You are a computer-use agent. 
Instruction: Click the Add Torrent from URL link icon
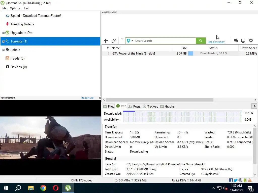point(114,40)
